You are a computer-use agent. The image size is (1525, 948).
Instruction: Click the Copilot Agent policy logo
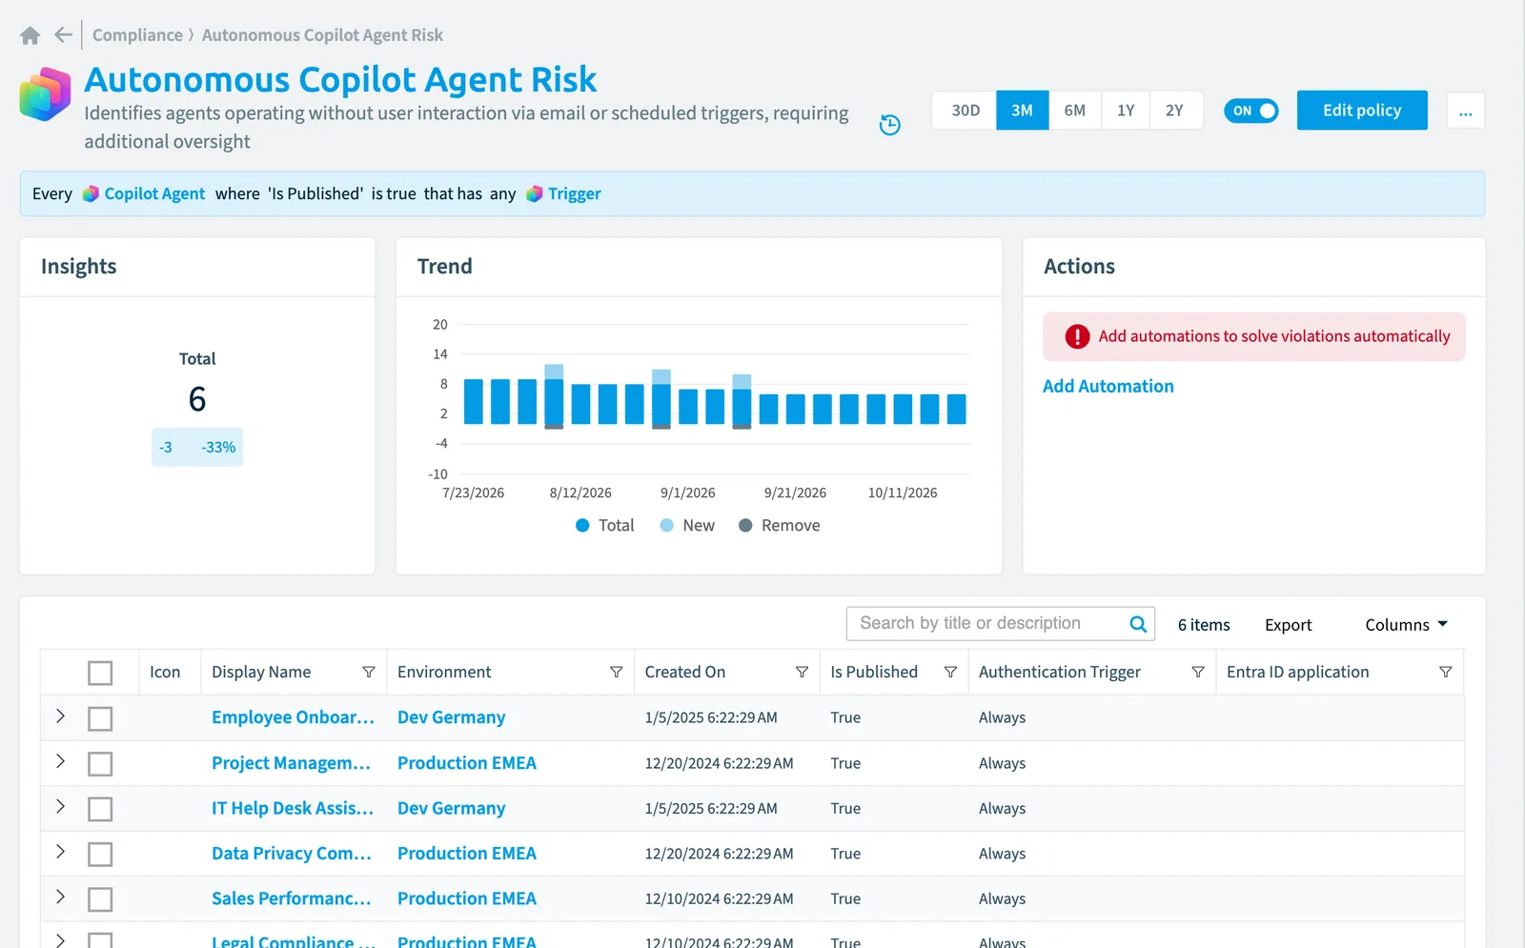[x=46, y=94]
